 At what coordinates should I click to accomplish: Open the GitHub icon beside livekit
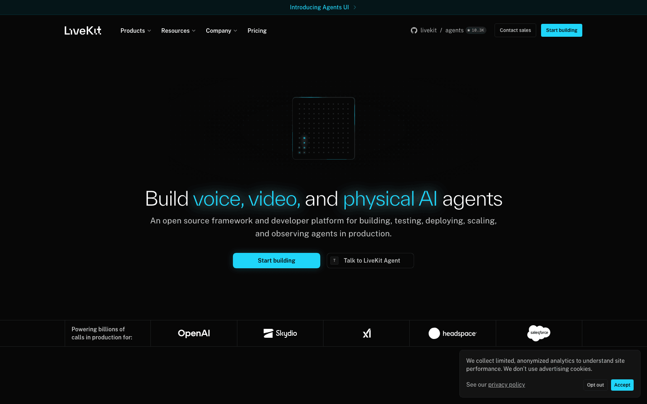(x=414, y=30)
